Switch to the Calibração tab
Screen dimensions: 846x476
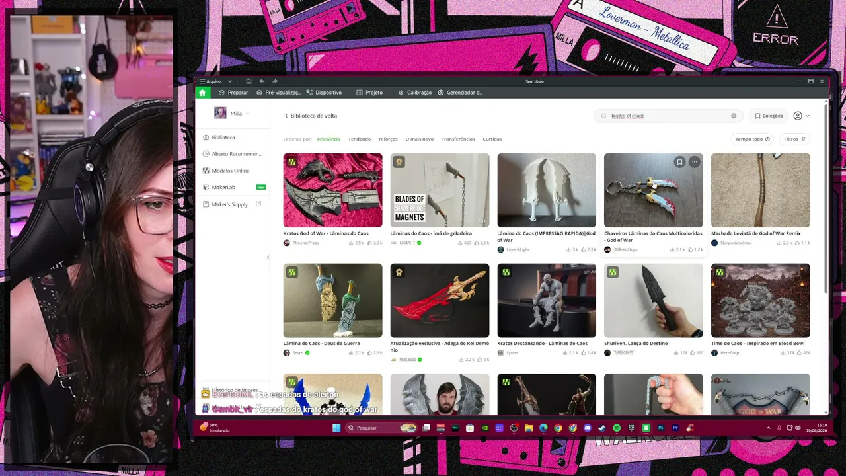point(414,93)
